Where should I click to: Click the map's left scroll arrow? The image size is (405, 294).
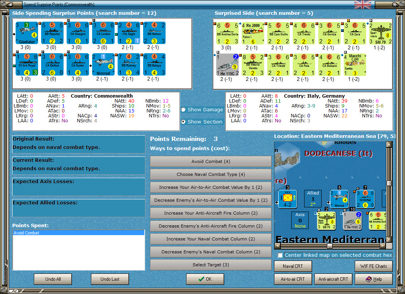click(x=277, y=246)
